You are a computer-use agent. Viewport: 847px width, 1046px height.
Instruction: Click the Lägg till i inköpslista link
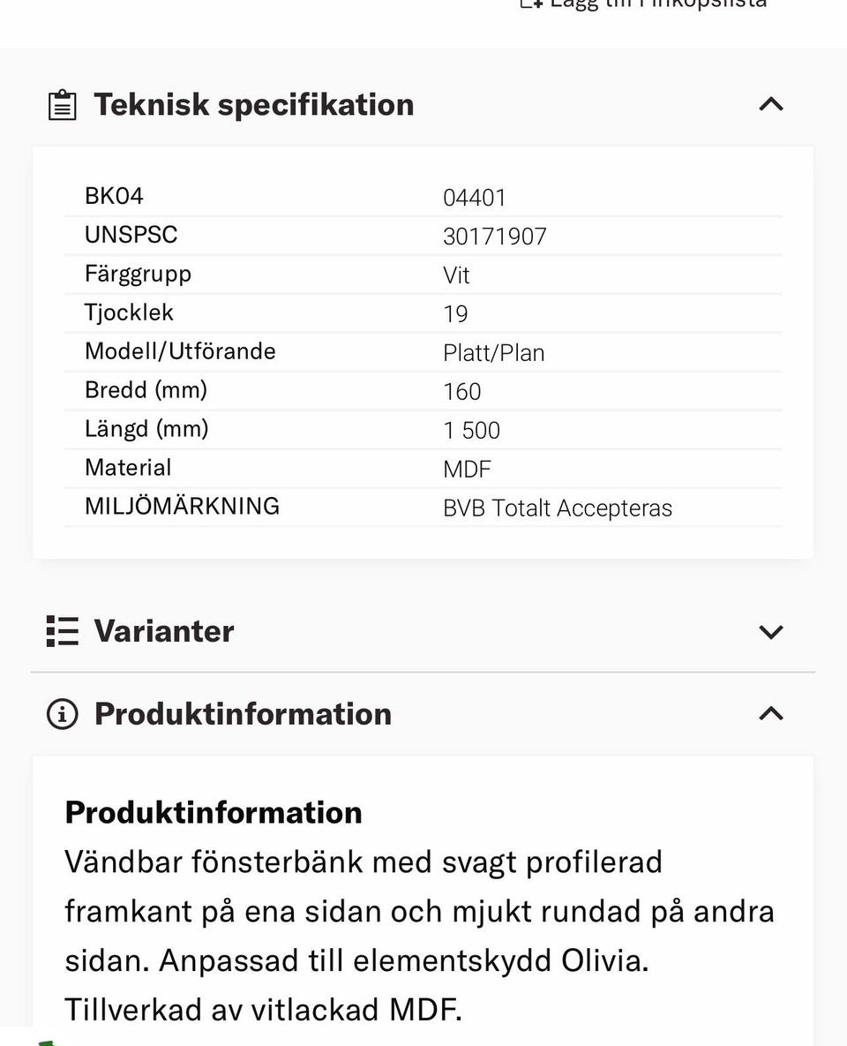(658, 4)
